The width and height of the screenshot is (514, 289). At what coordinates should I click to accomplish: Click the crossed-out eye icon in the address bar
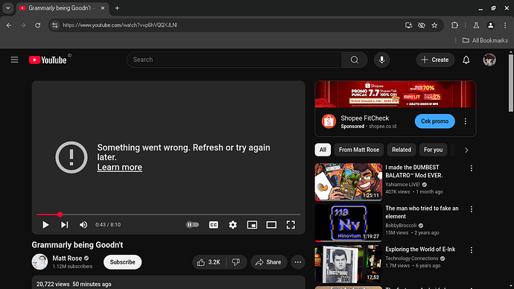[x=421, y=25]
